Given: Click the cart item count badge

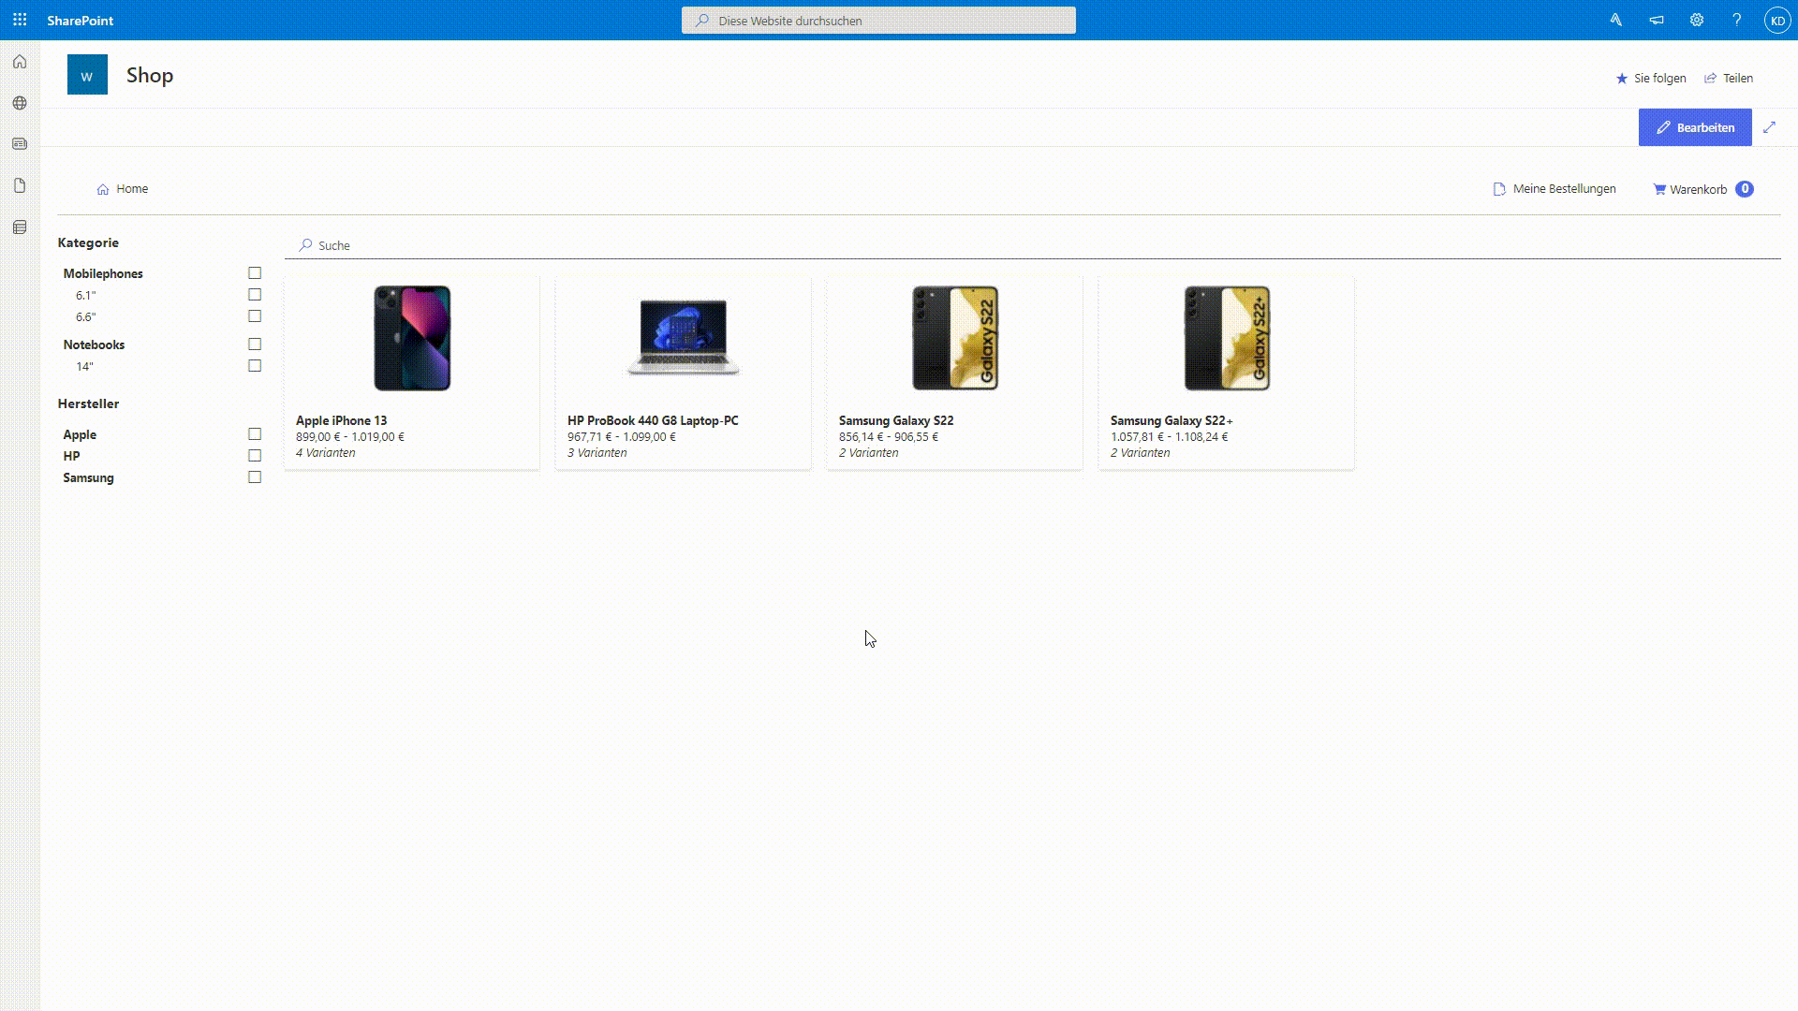Looking at the screenshot, I should pos(1745,189).
